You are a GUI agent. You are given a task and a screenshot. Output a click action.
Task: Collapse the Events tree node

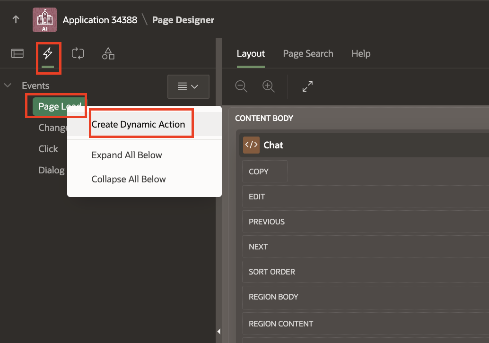pyautogui.click(x=8, y=86)
